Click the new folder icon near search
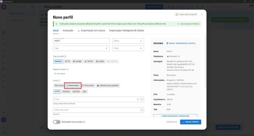 click(x=33, y=7)
